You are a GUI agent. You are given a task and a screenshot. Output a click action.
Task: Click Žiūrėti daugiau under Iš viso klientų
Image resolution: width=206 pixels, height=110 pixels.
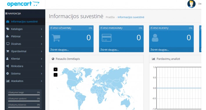coord(160,50)
